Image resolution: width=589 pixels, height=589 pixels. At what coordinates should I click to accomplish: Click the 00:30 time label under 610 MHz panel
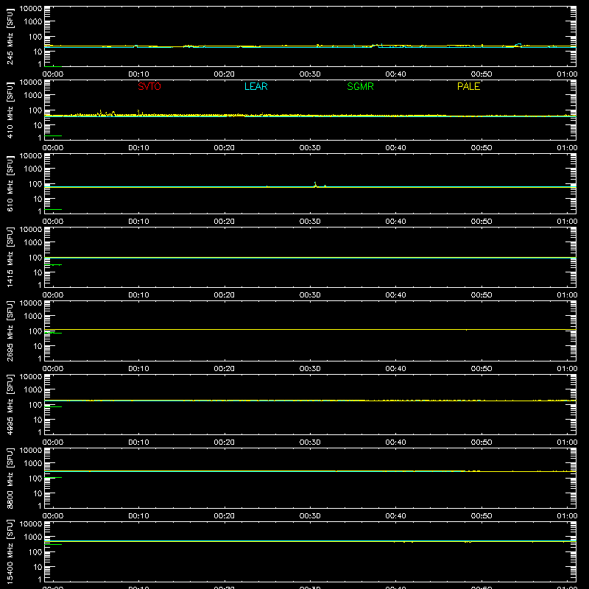click(x=310, y=222)
